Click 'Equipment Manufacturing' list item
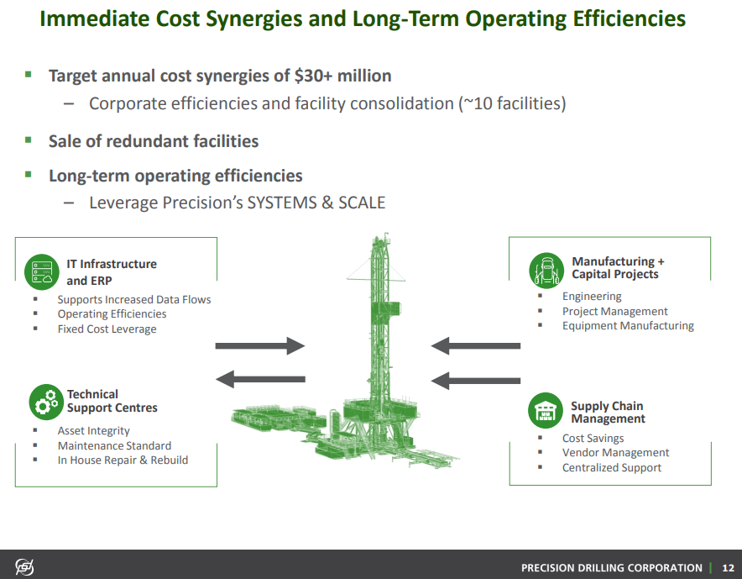Image resolution: width=742 pixels, height=579 pixels. [628, 325]
